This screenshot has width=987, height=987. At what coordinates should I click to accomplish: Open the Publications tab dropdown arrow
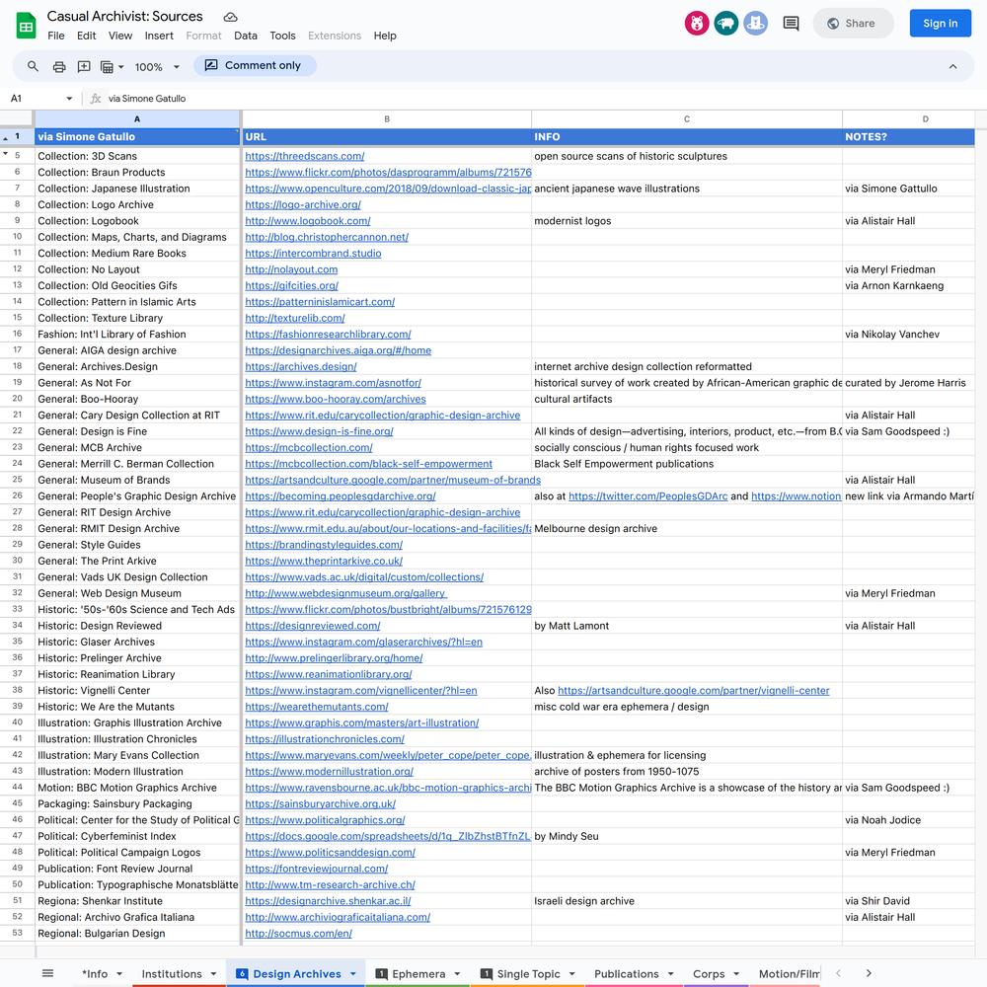670,974
